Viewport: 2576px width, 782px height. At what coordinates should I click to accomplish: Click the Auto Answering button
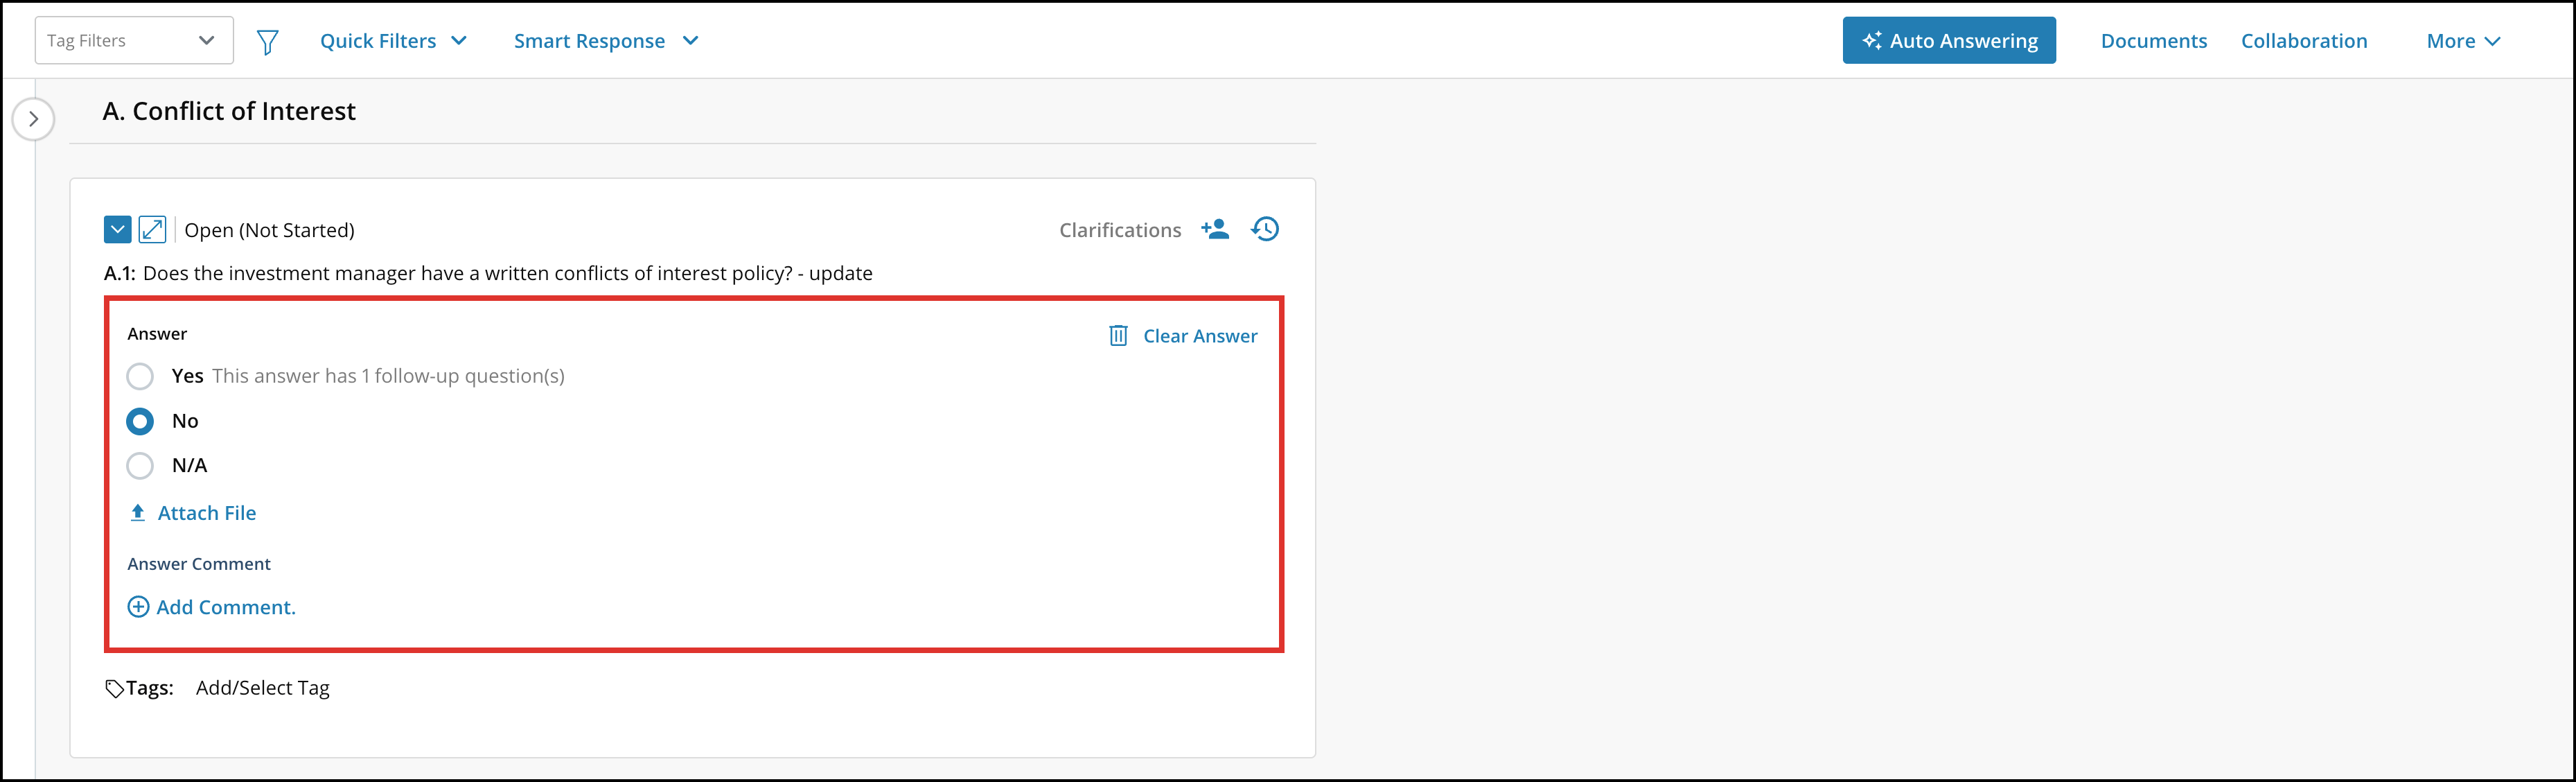[1949, 41]
